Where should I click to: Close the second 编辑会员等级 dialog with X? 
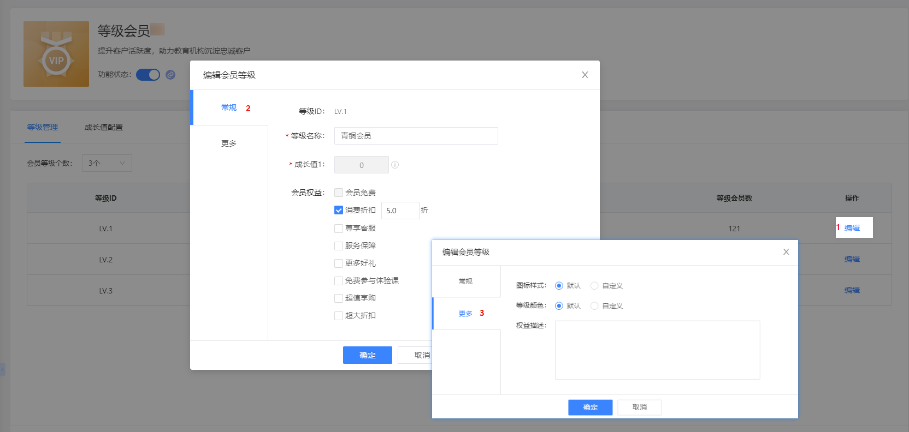786,252
